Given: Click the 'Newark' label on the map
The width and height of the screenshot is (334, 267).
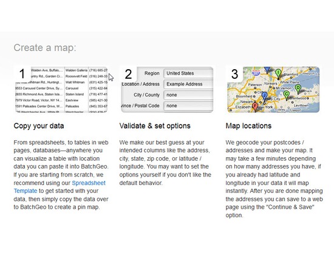Looking at the screenshot, I should click(247, 102).
